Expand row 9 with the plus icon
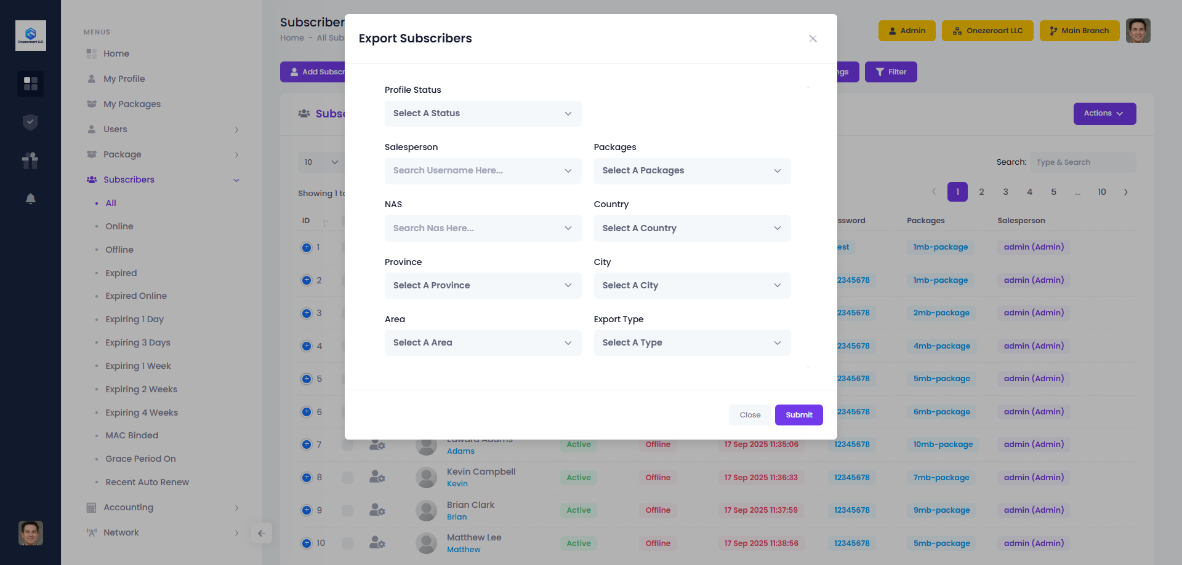This screenshot has width=1182, height=565. (x=307, y=510)
